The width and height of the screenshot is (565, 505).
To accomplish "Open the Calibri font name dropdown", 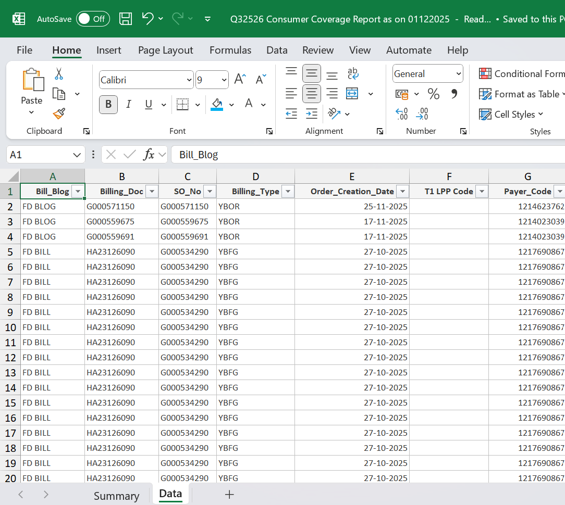I will click(189, 80).
